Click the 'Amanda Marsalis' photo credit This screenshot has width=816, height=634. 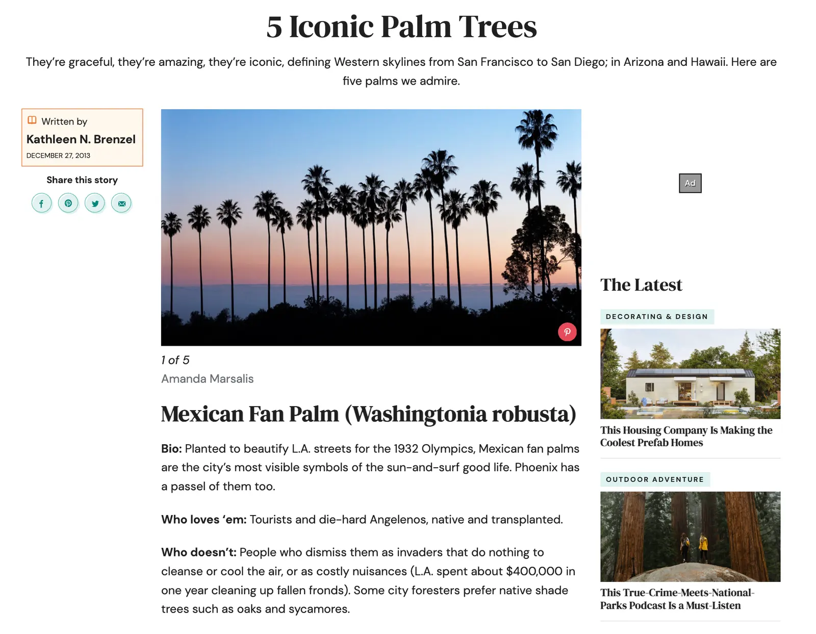[208, 379]
